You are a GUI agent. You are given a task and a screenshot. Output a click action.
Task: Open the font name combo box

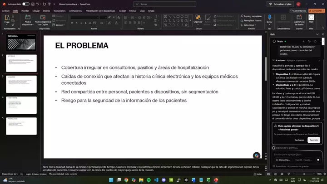click(84, 17)
